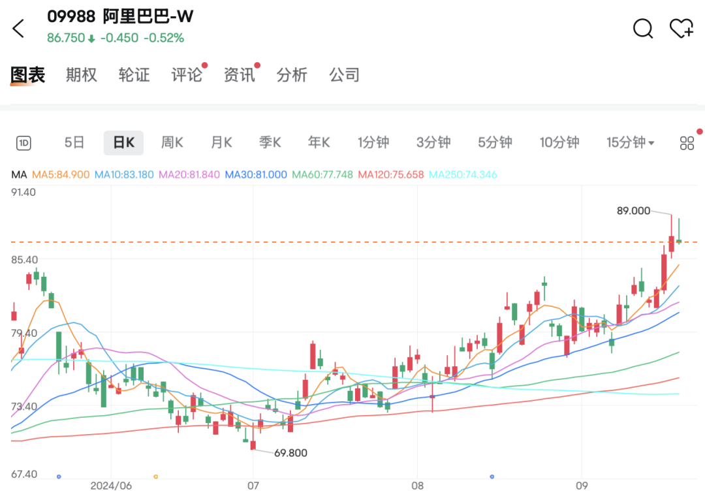The height and width of the screenshot is (502, 705).
Task: Click the MA5:84.900 value
Action: pos(61,174)
